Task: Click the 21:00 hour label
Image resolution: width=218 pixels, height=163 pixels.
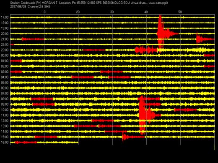Action: point(5,39)
